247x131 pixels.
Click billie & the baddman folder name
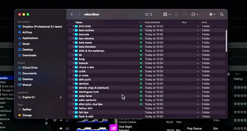[x=92, y=51]
